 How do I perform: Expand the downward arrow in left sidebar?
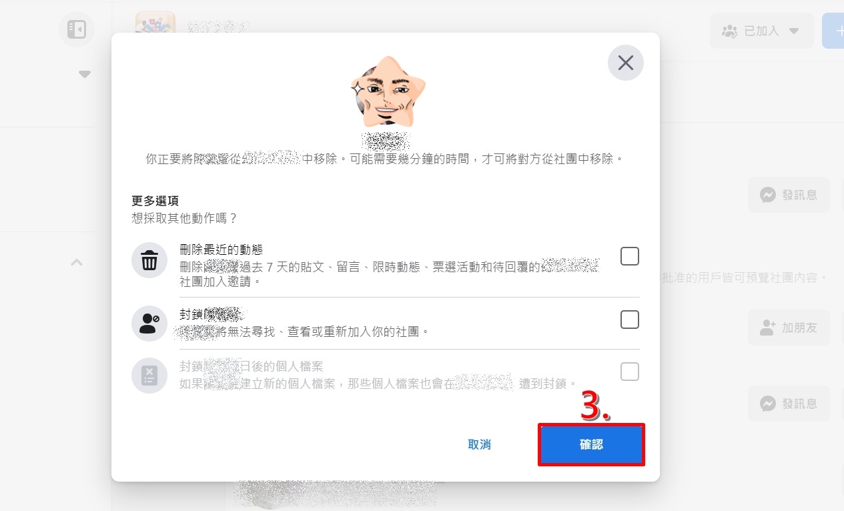click(85, 74)
